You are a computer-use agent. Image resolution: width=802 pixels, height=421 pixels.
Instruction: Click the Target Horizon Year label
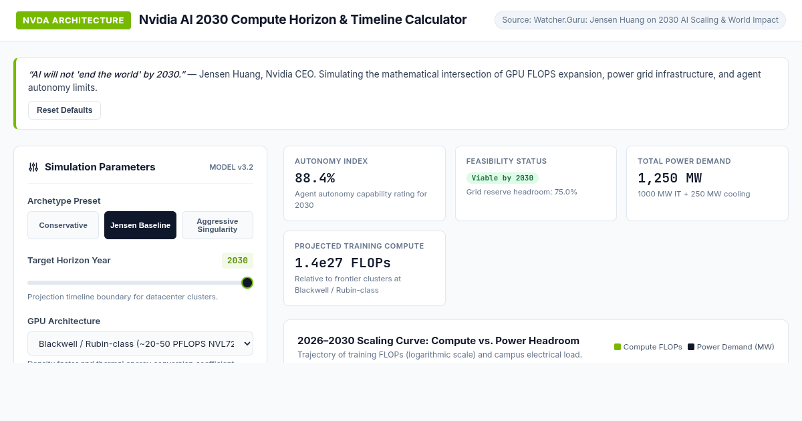click(x=69, y=261)
